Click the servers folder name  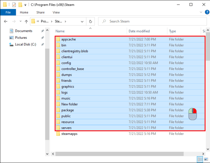coord(66,128)
